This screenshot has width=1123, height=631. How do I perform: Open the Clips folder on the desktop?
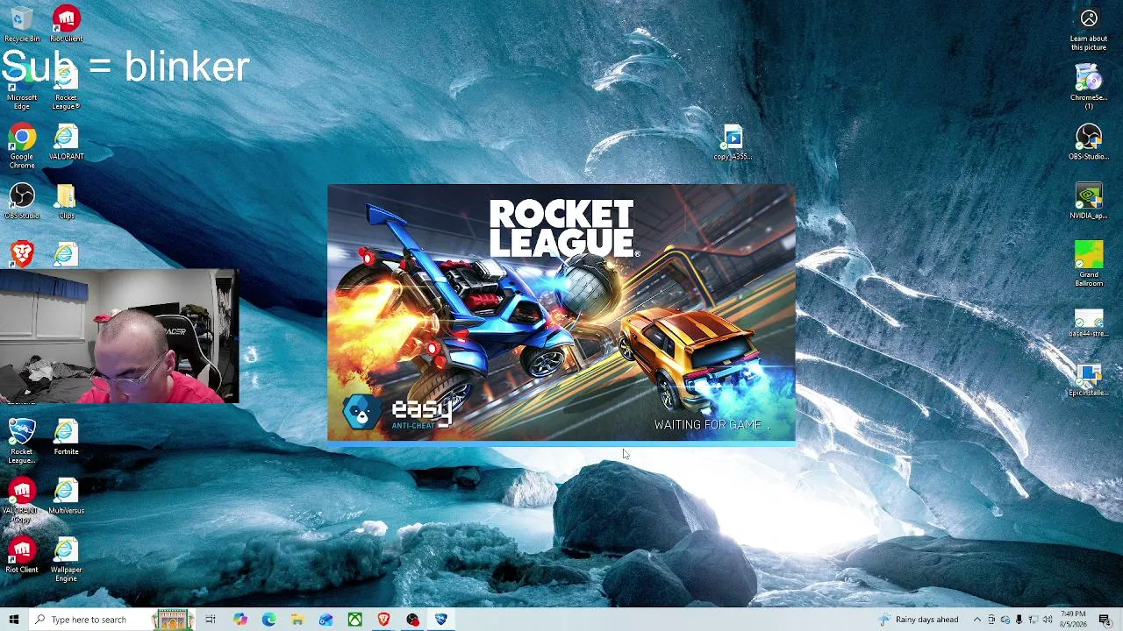pyautogui.click(x=67, y=201)
